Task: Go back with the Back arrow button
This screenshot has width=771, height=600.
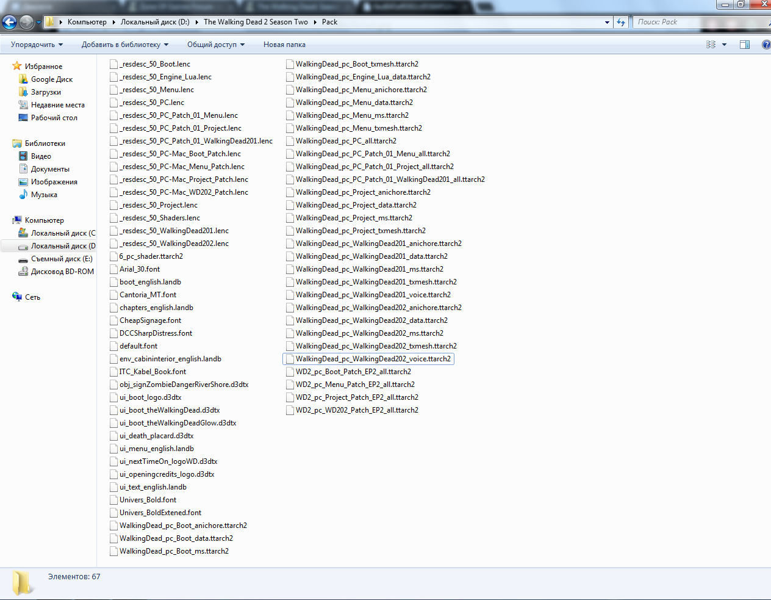Action: tap(9, 23)
